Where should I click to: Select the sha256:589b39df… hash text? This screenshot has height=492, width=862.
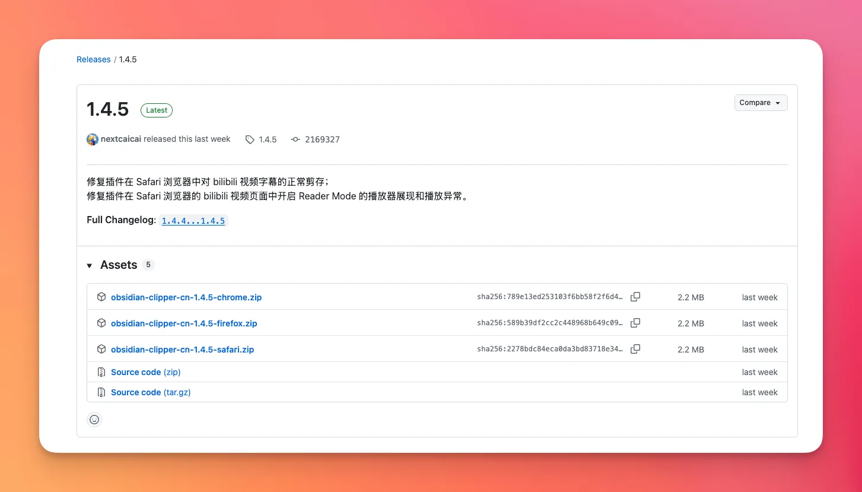(550, 323)
